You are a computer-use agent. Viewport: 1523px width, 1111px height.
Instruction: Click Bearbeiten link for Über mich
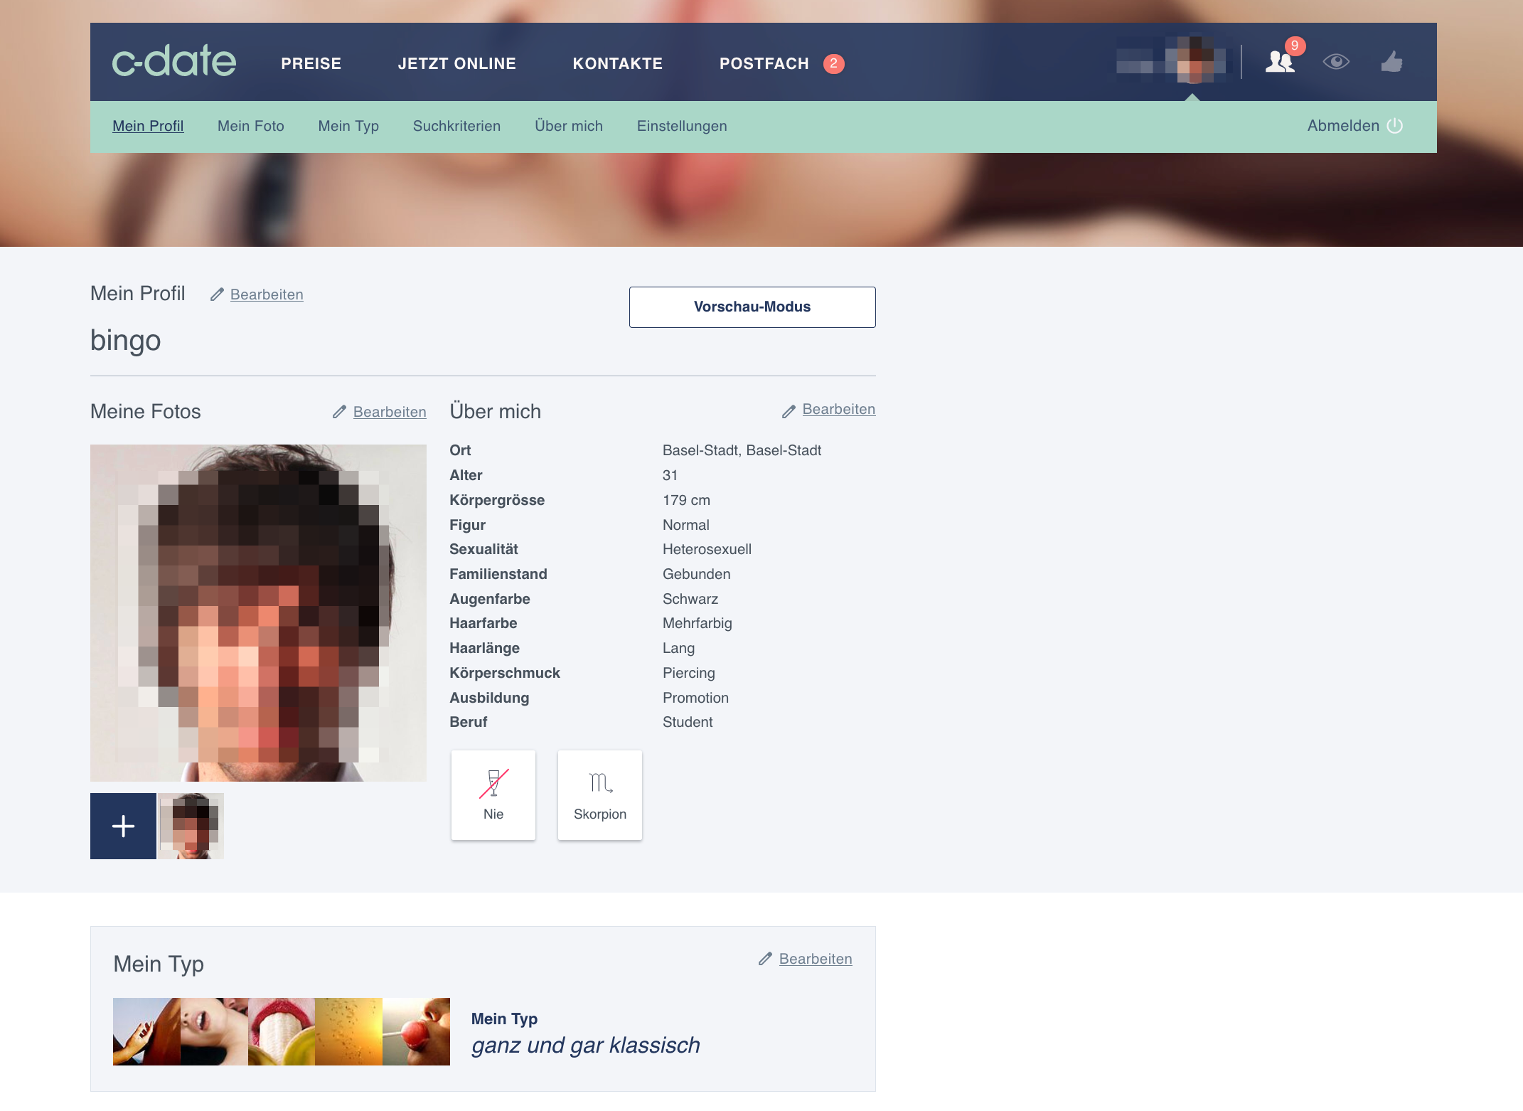click(838, 409)
